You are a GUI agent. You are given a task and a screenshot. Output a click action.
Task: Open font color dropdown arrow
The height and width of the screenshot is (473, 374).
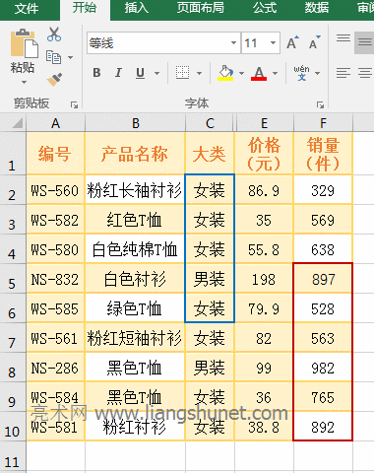point(275,73)
